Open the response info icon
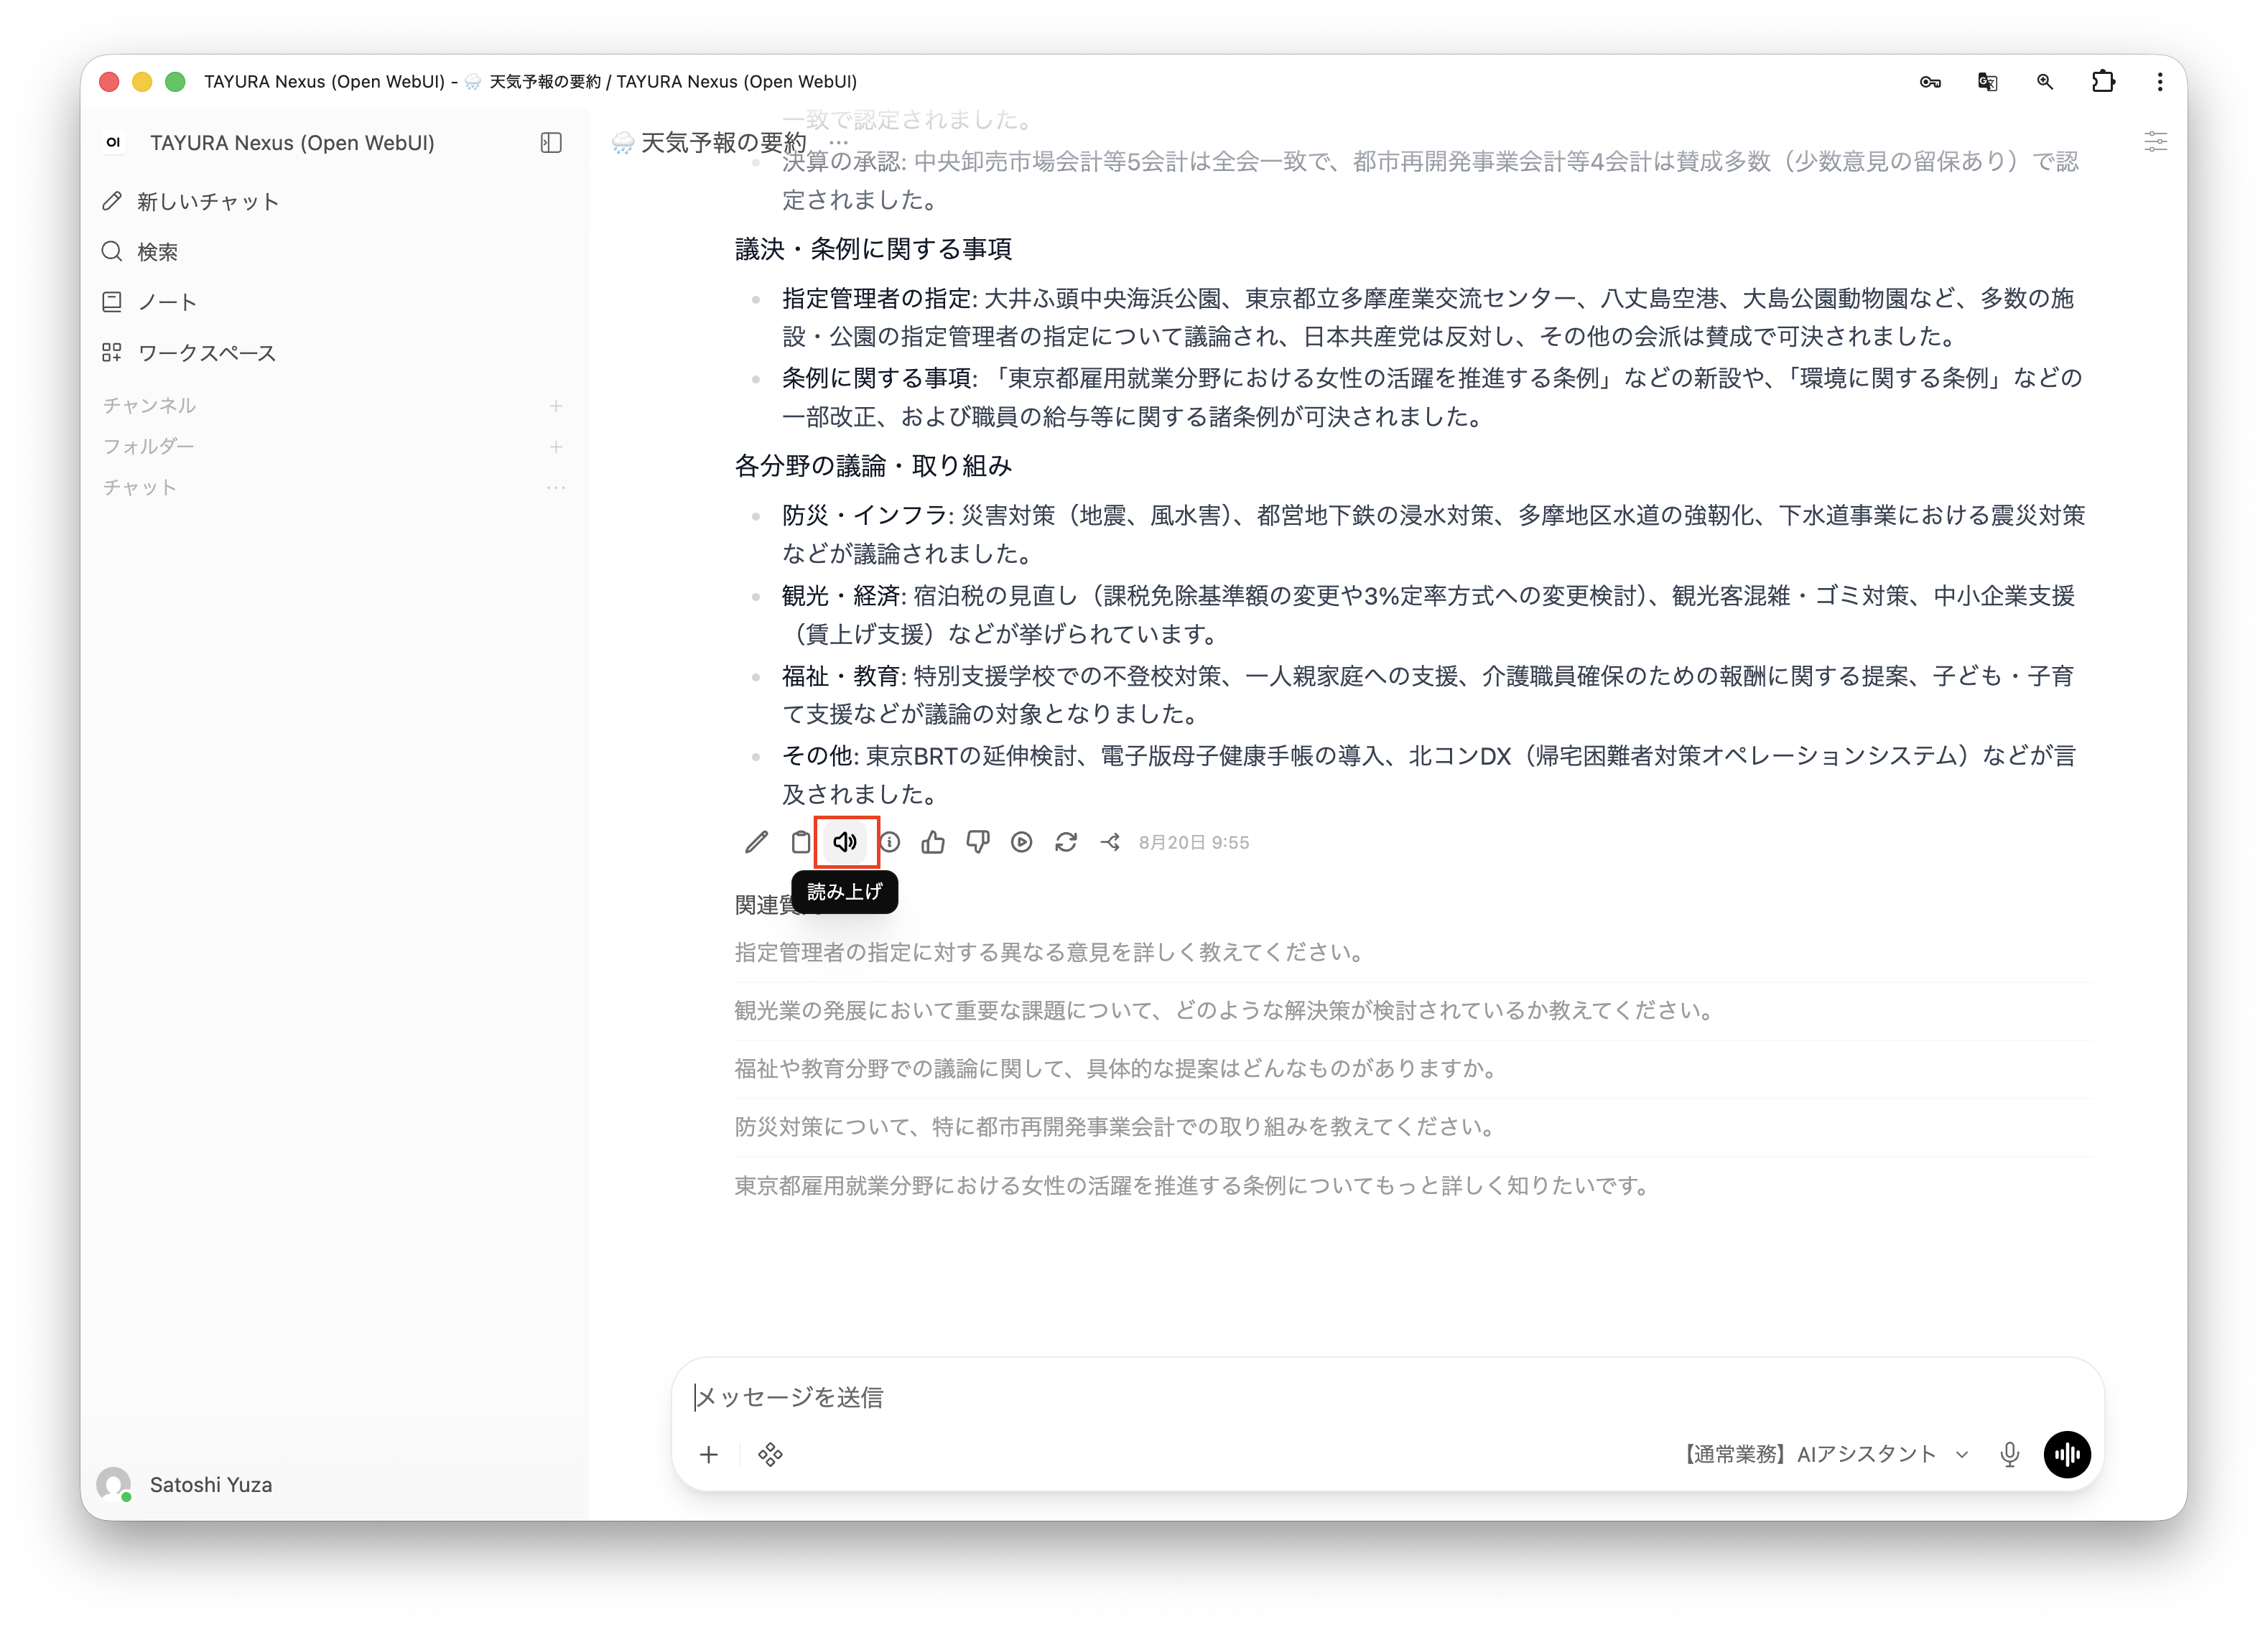2268x1627 pixels. click(x=889, y=842)
